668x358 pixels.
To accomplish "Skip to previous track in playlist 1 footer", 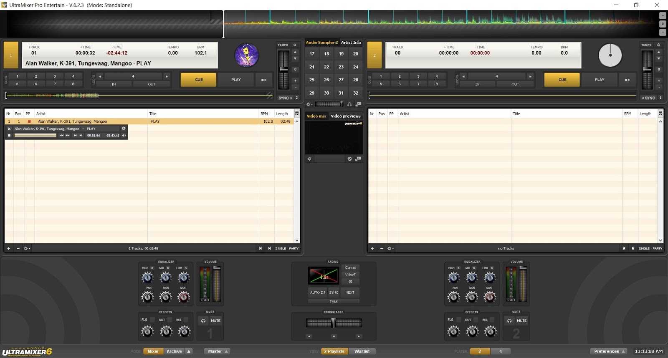I will pos(261,248).
